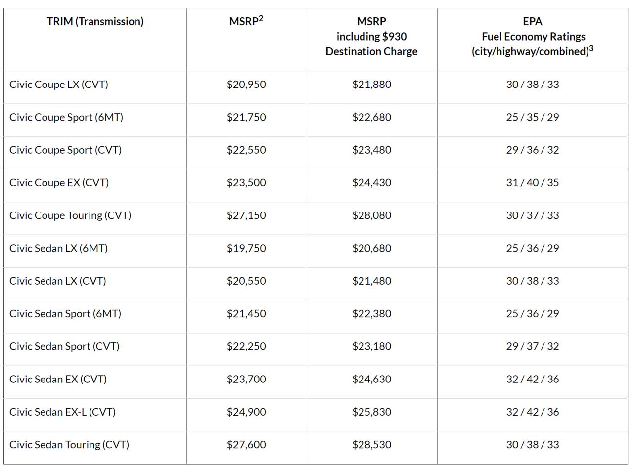Click the Civic Coupe LX (CVT) row label

(59, 85)
